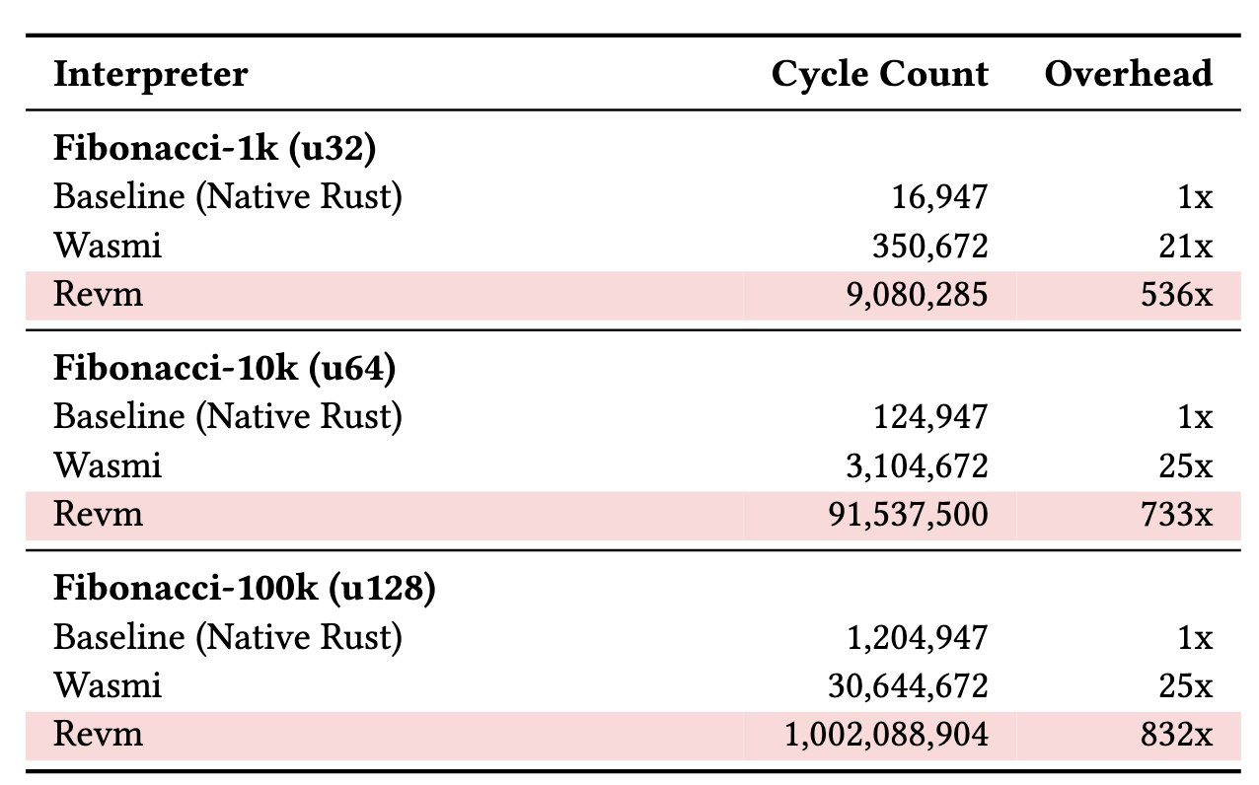Click the cycle count value 350,672
Viewport: 1259px width, 785px height.
click(x=929, y=246)
